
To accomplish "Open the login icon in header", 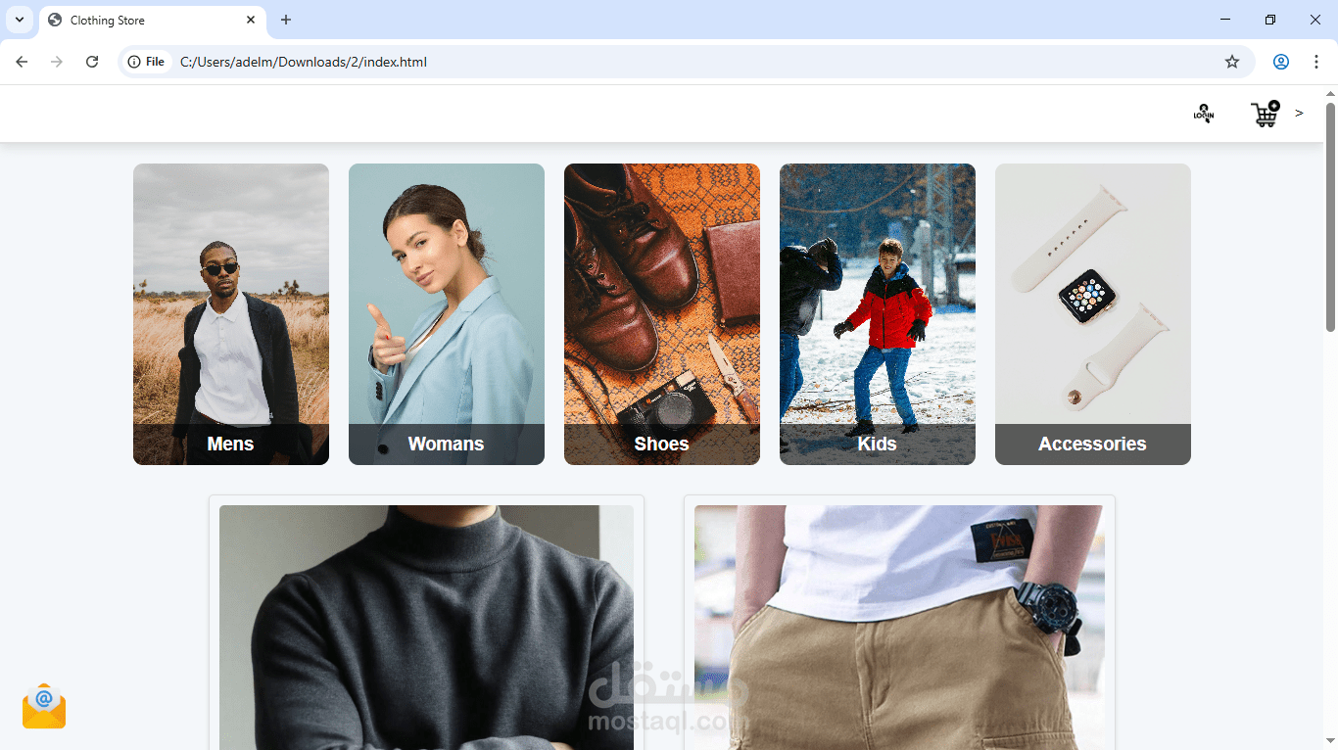I will tap(1204, 114).
